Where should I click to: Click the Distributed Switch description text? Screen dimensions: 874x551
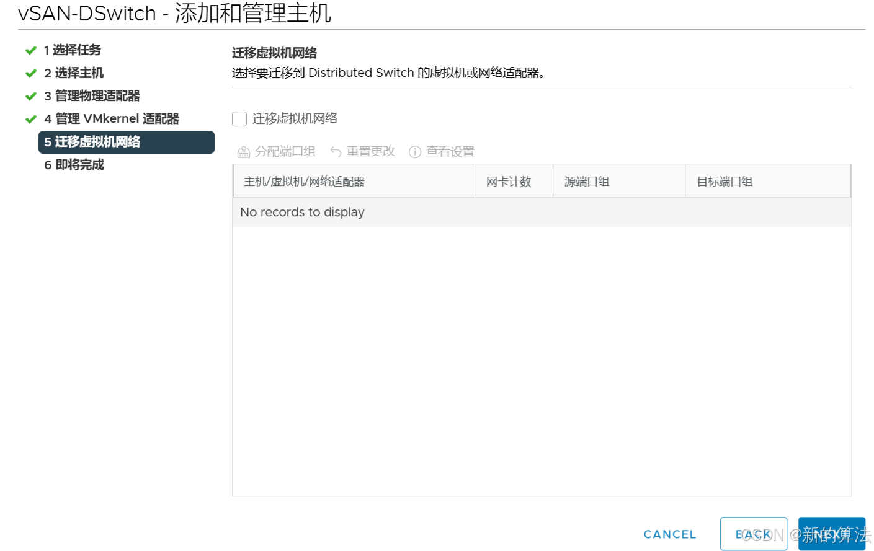click(x=388, y=73)
